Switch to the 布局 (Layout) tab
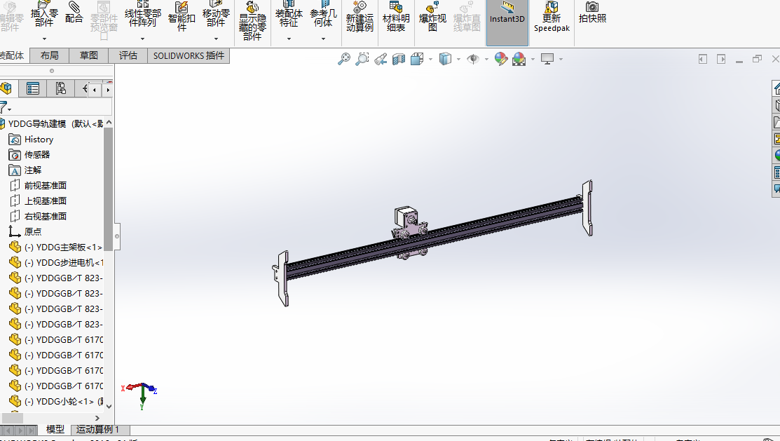 coord(49,56)
